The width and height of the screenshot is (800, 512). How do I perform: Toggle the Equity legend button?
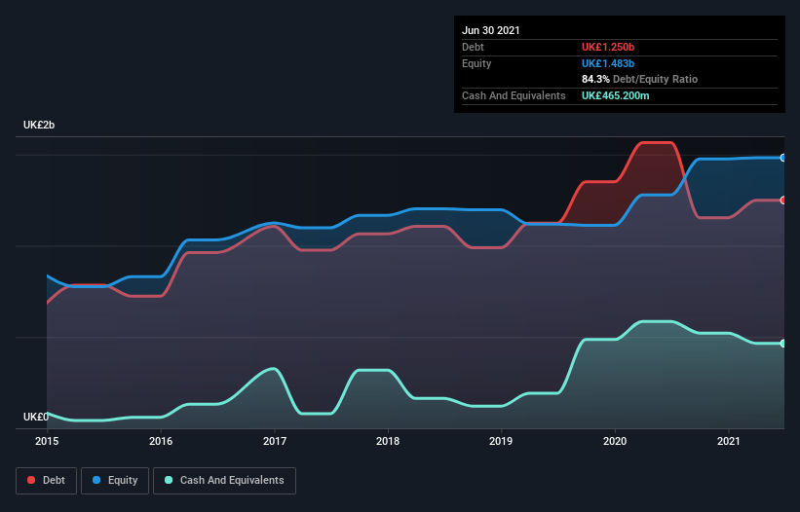pyautogui.click(x=115, y=481)
